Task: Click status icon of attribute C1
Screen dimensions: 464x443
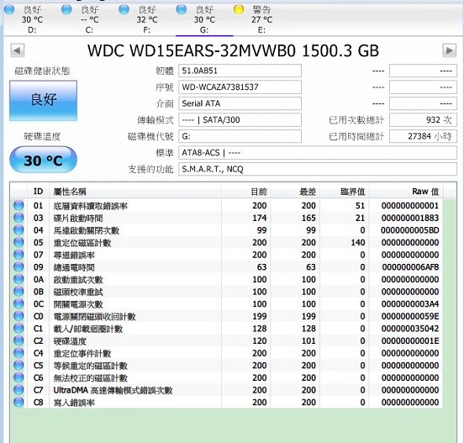Action: 18,329
